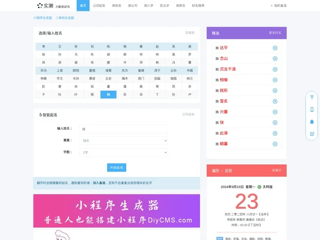Open the 测公司 nav item
Screen dimensions: 320x240
132,5
